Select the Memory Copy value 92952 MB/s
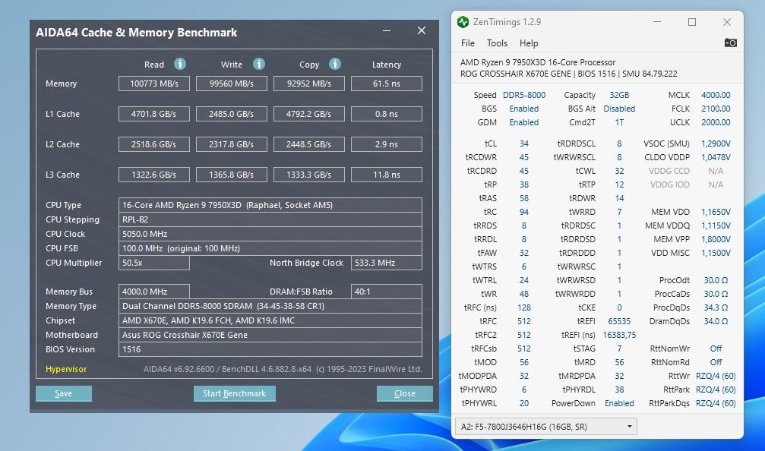This screenshot has height=451, width=765. [309, 84]
